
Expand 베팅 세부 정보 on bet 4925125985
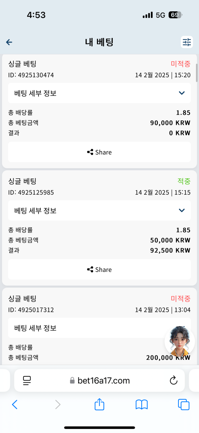click(x=99, y=210)
